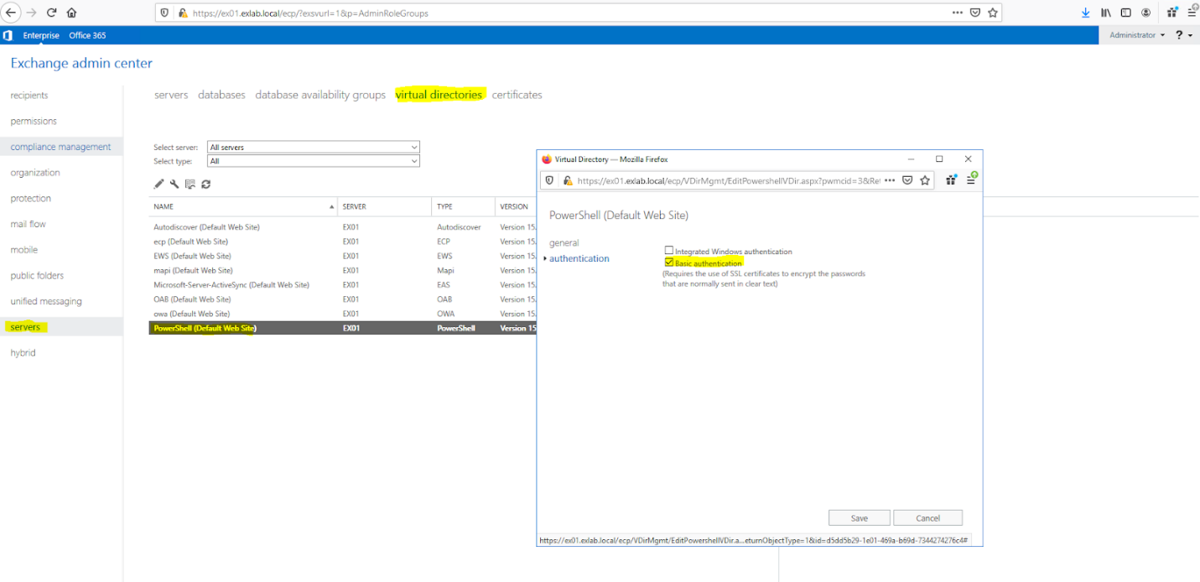Switch to the certificates tab
Screen dimensions: 1200x582
click(x=517, y=95)
